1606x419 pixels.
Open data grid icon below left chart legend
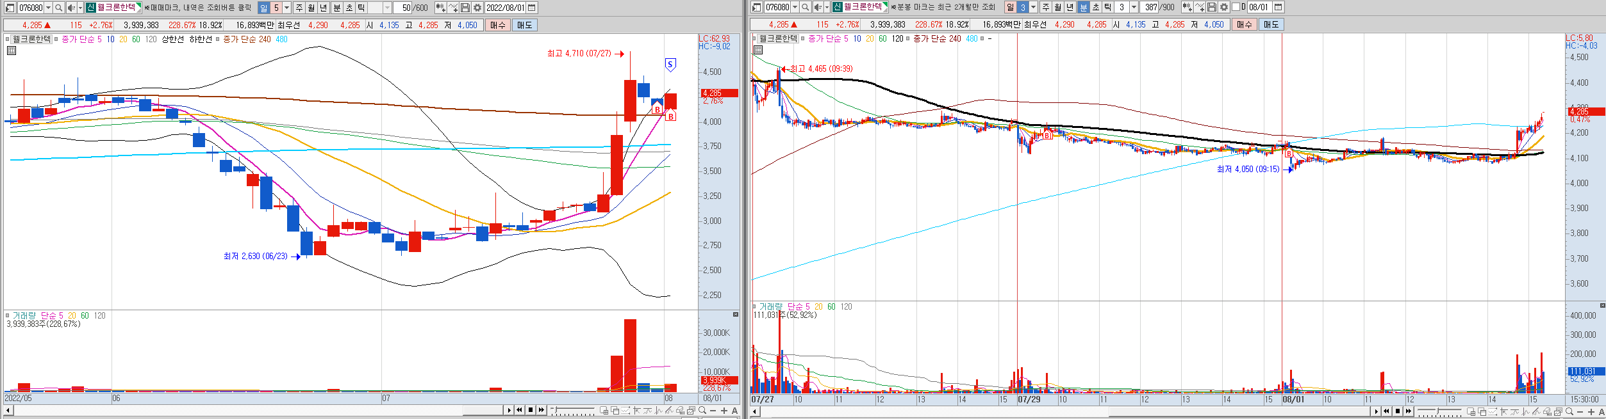click(x=11, y=51)
